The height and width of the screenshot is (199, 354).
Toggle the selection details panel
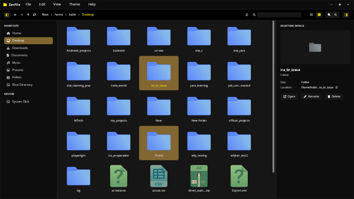346,15
